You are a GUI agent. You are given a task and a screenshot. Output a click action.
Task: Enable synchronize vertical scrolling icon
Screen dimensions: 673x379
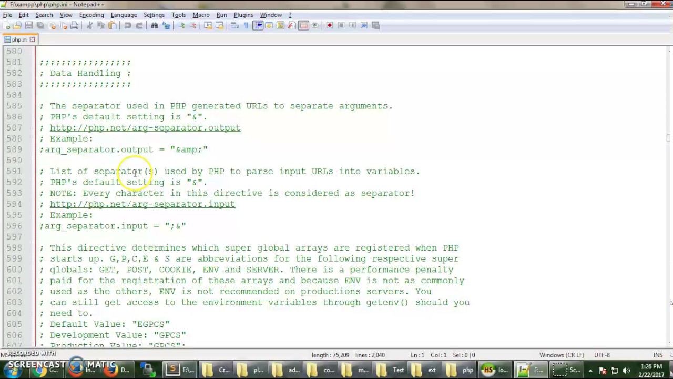pyautogui.click(x=208, y=25)
